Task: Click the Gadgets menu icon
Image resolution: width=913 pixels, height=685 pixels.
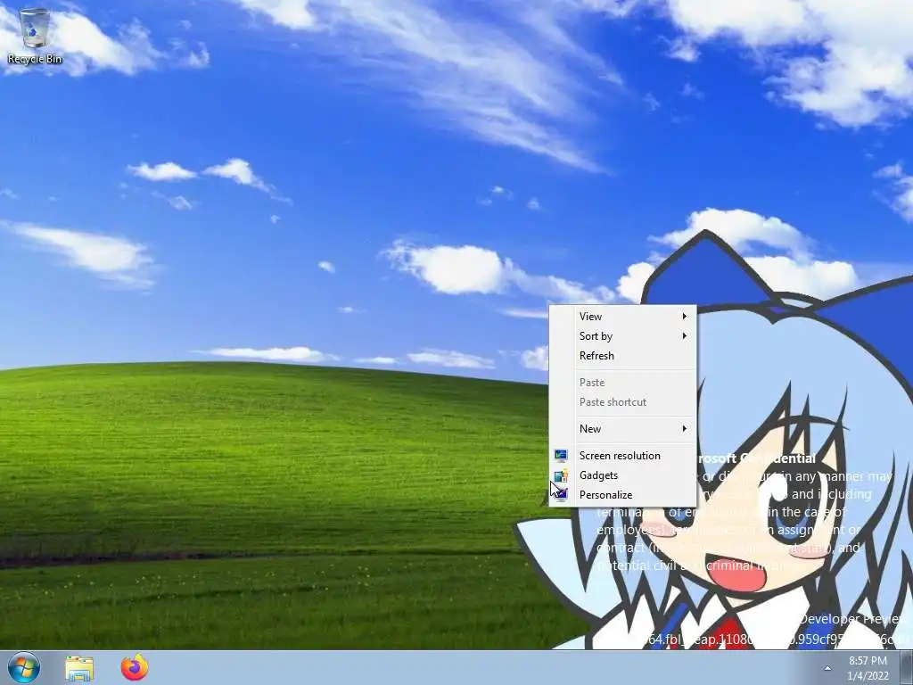Action: click(x=561, y=475)
